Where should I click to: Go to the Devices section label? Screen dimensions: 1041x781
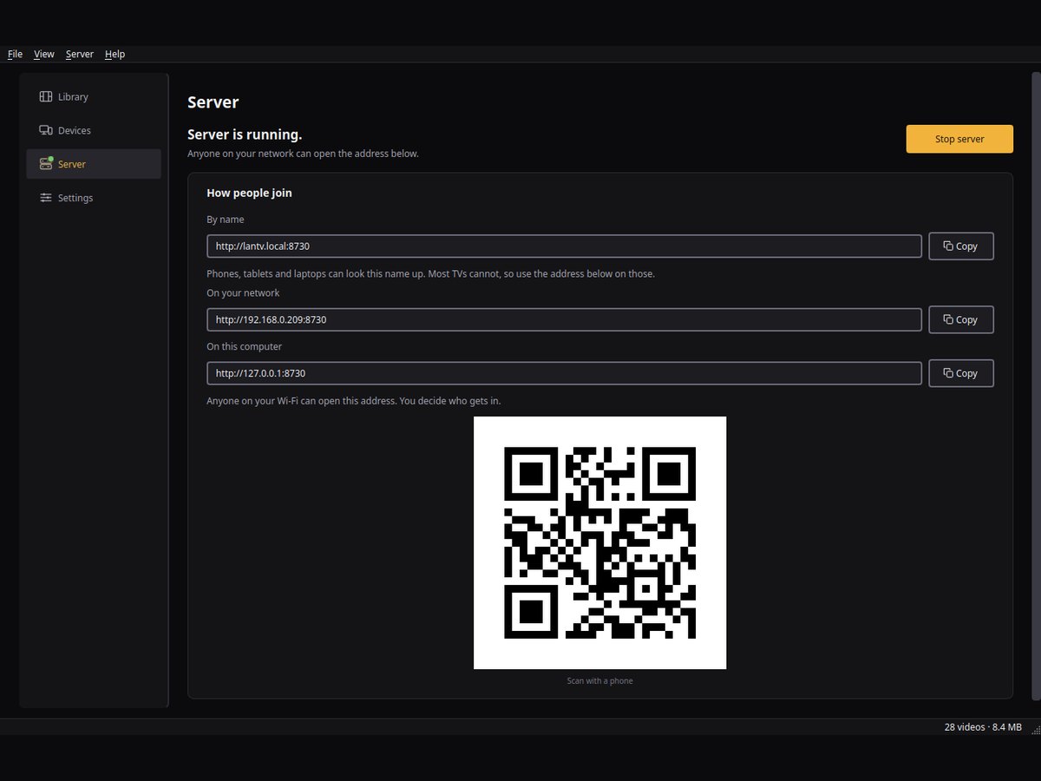pyautogui.click(x=75, y=131)
